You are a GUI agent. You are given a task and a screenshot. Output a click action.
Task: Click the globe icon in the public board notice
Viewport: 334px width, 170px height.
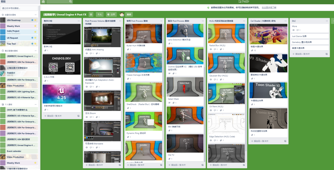[208, 8]
